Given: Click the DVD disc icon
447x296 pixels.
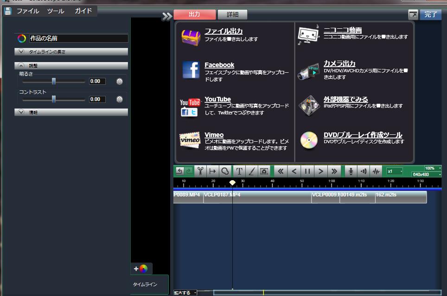Looking at the screenshot, I should pos(309,140).
